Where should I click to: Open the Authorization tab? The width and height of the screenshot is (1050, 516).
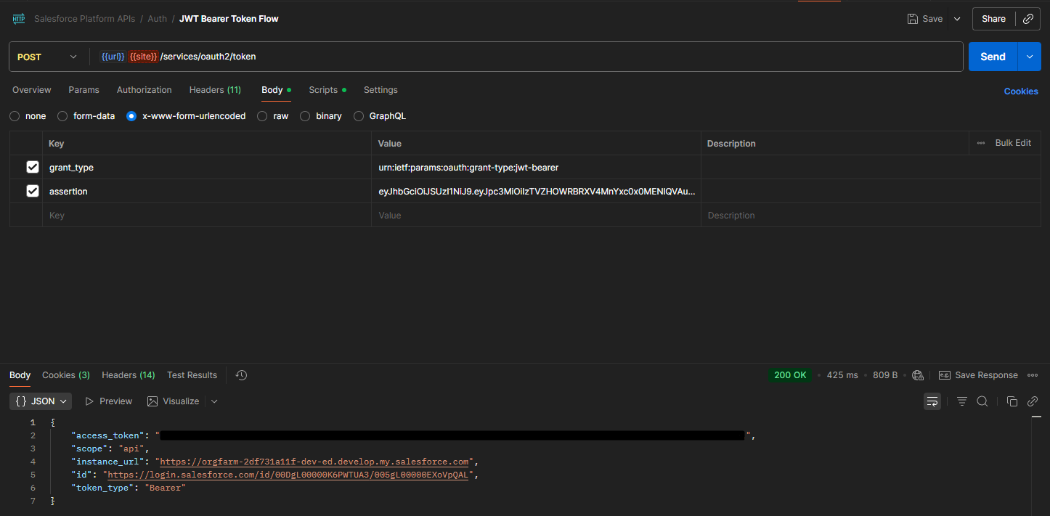(145, 90)
